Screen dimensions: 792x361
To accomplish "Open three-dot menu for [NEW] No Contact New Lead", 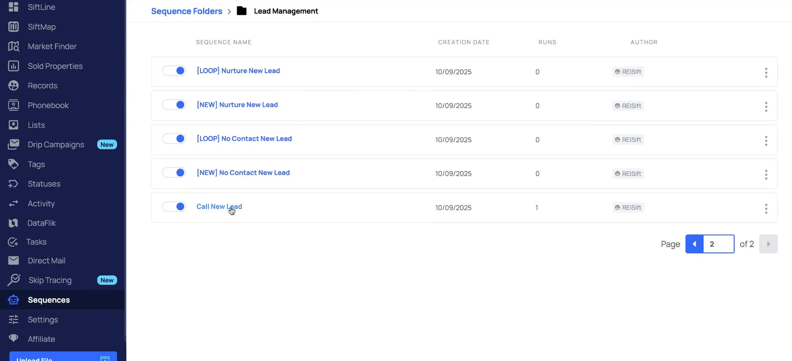I will click(x=766, y=174).
